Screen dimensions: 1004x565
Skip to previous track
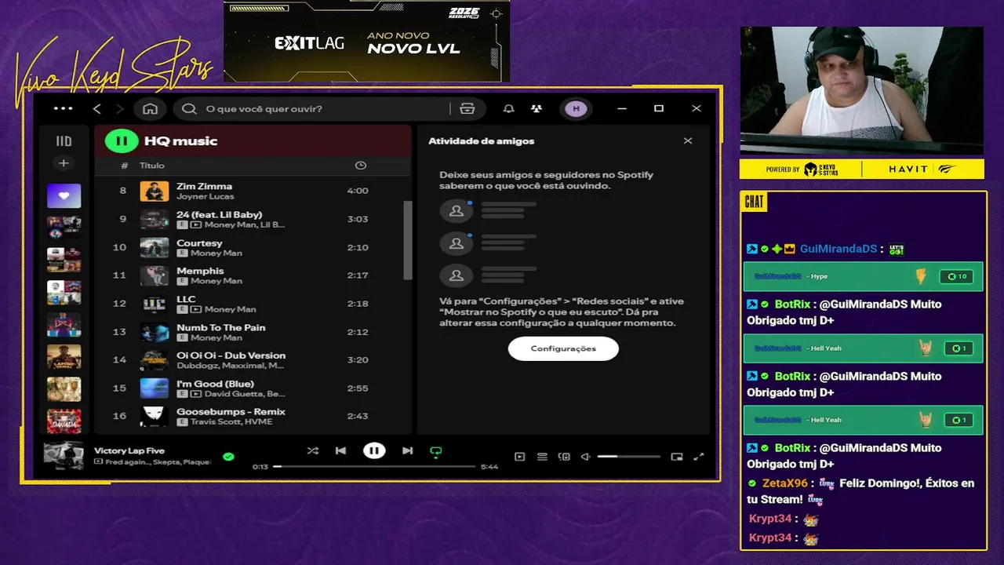(x=340, y=450)
